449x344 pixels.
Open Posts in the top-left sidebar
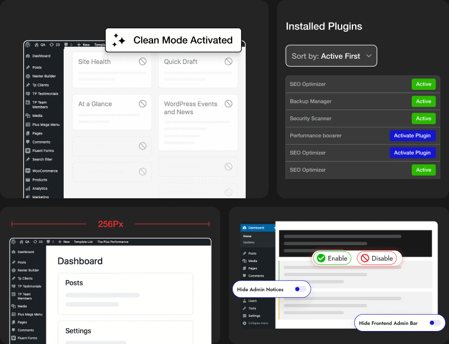[37, 68]
